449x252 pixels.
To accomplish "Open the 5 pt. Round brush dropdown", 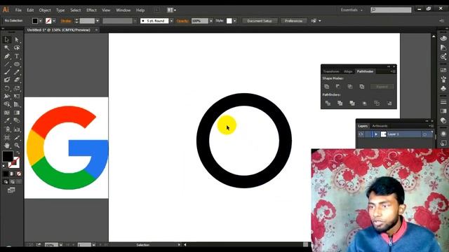I will tap(171, 21).
